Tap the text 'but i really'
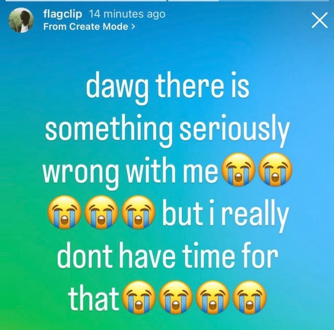334x330 pixels. pyautogui.click(x=226, y=214)
